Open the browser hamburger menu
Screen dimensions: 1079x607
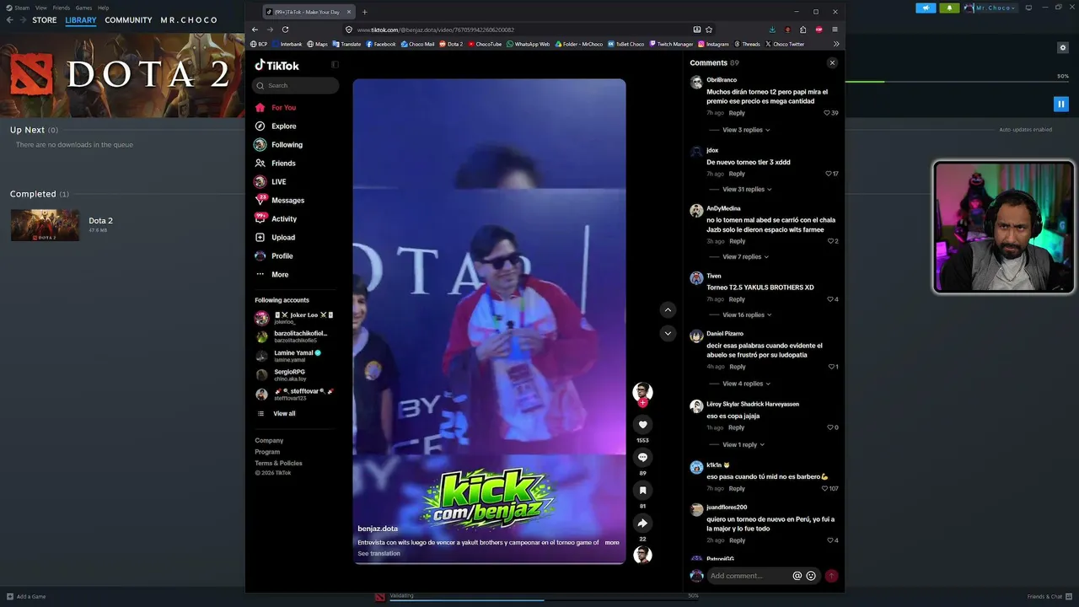(835, 30)
